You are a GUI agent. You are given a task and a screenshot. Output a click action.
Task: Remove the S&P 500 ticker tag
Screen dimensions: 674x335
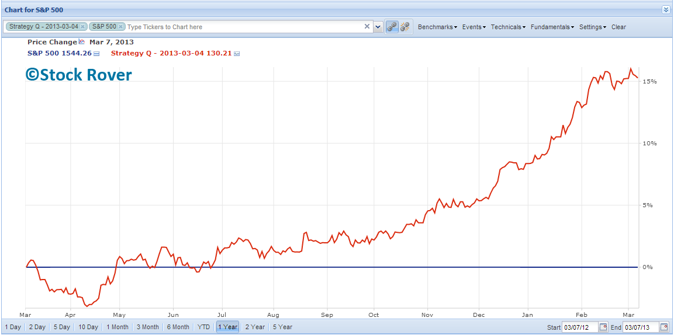pyautogui.click(x=121, y=27)
